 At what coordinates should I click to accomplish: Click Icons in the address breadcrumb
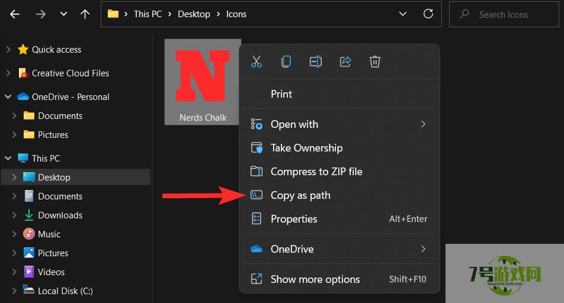[236, 14]
